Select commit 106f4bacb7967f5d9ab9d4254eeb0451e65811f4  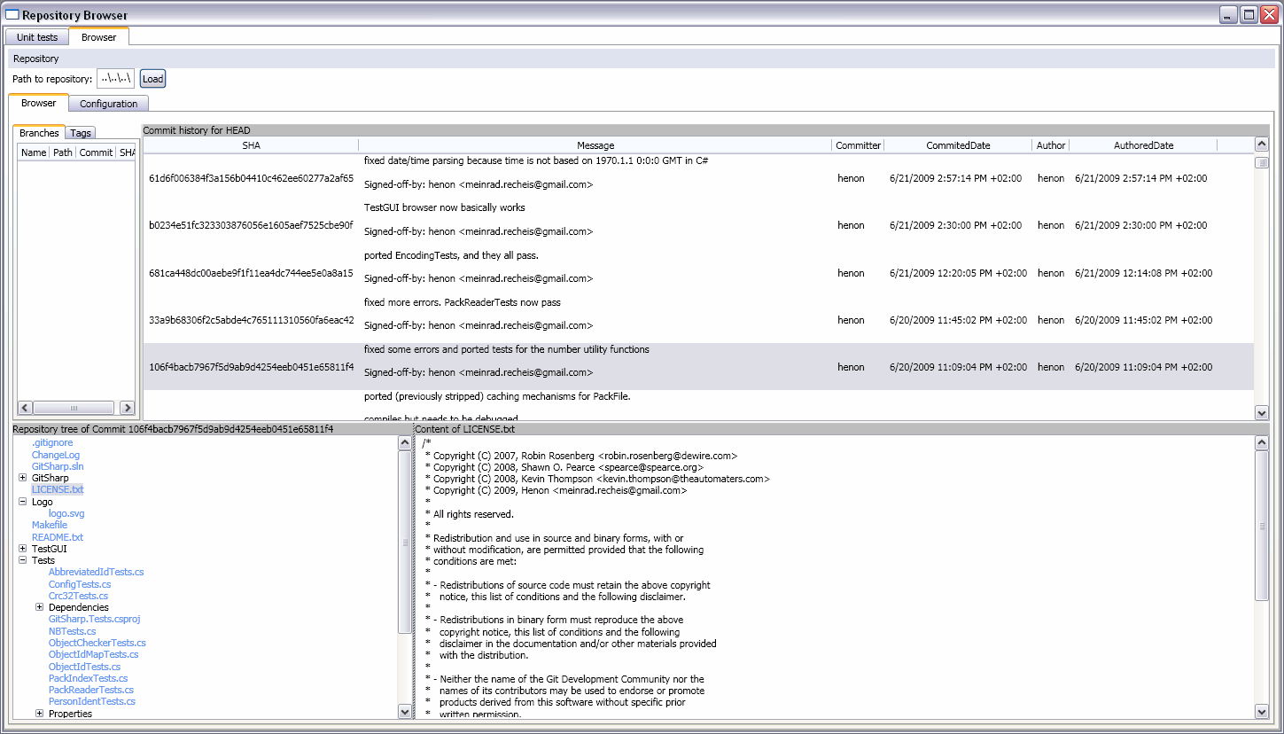pos(698,367)
